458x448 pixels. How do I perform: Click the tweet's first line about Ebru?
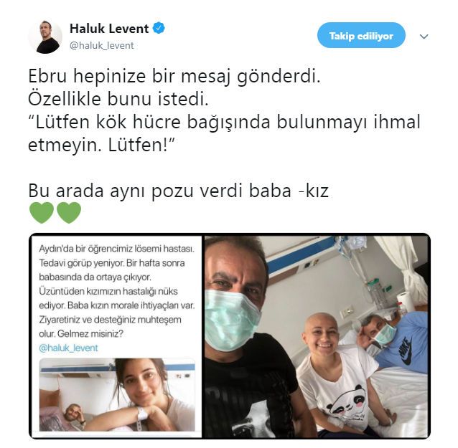(x=174, y=76)
